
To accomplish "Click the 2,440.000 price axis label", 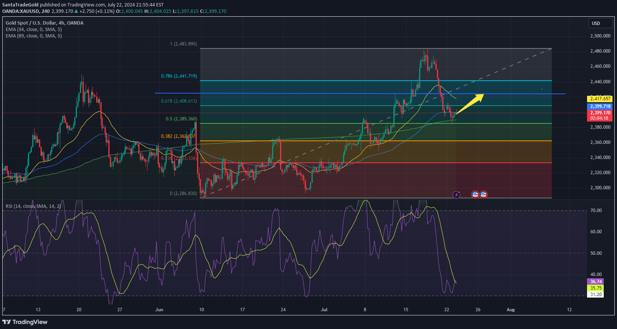I will pyautogui.click(x=600, y=82).
